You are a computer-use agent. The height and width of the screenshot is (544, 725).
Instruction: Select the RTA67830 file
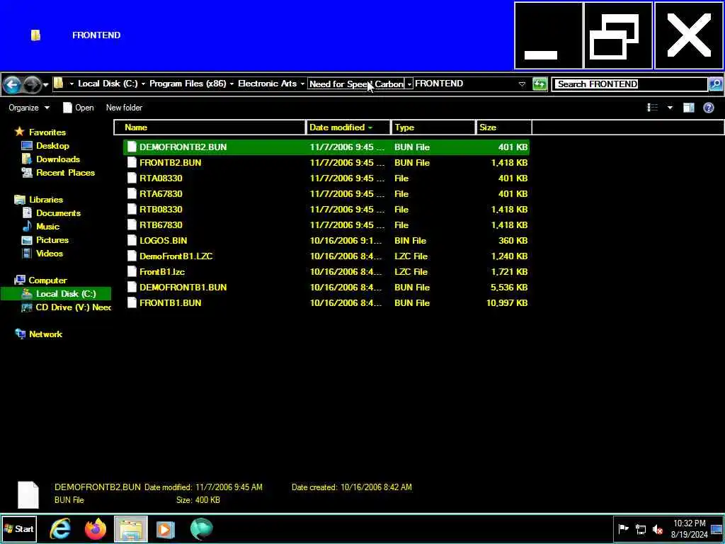click(x=326, y=194)
